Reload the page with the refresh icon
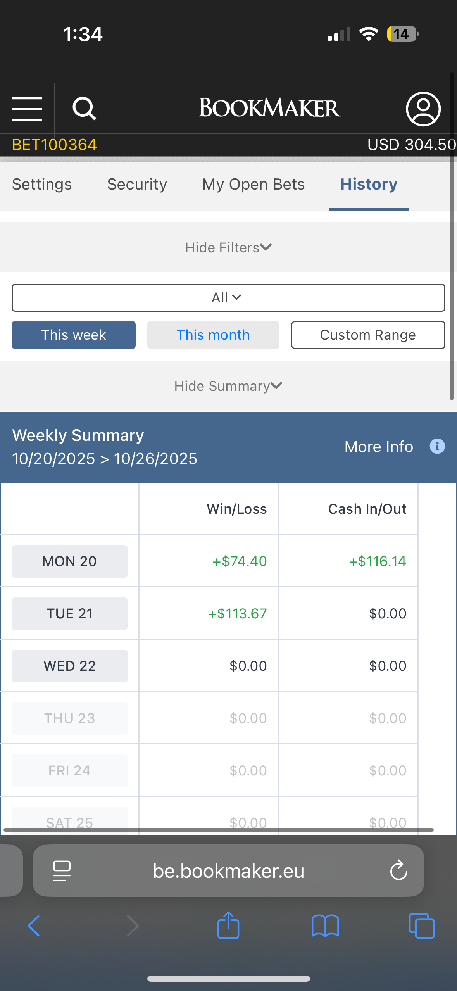The height and width of the screenshot is (991, 457). coord(398,871)
